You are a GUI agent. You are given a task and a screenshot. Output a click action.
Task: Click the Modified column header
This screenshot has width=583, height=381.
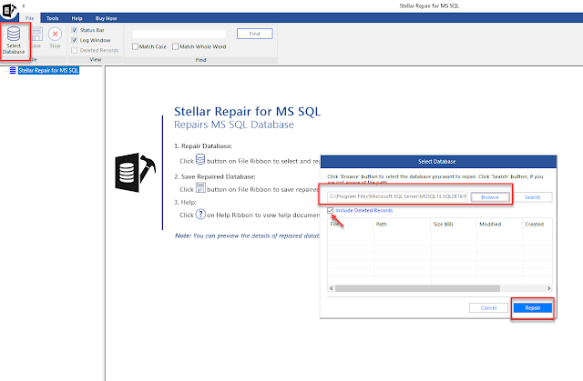tap(499, 224)
